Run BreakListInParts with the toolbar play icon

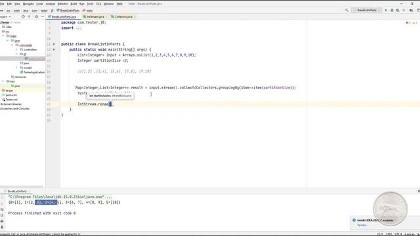pos(386,10)
